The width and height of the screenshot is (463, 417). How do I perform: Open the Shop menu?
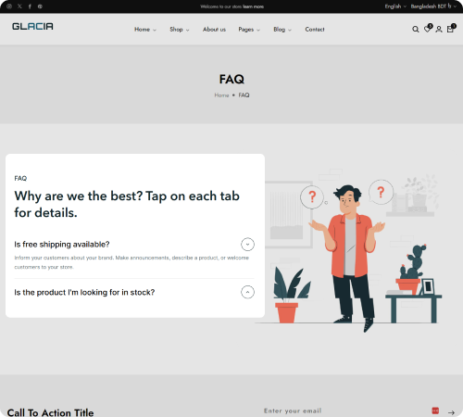coord(180,30)
